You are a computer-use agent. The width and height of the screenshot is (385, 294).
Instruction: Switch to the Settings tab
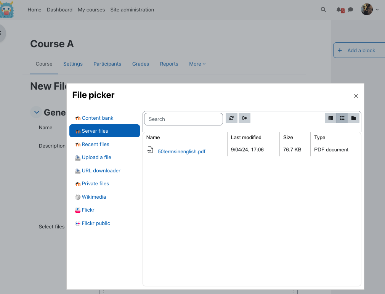coord(73,64)
